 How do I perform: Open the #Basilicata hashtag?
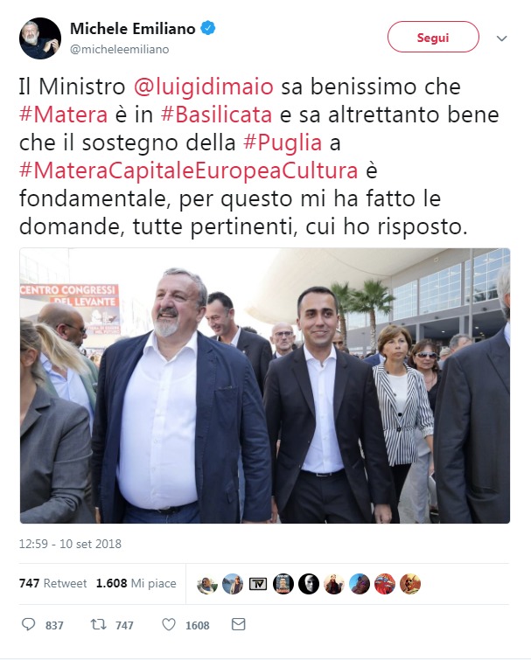pos(216,115)
